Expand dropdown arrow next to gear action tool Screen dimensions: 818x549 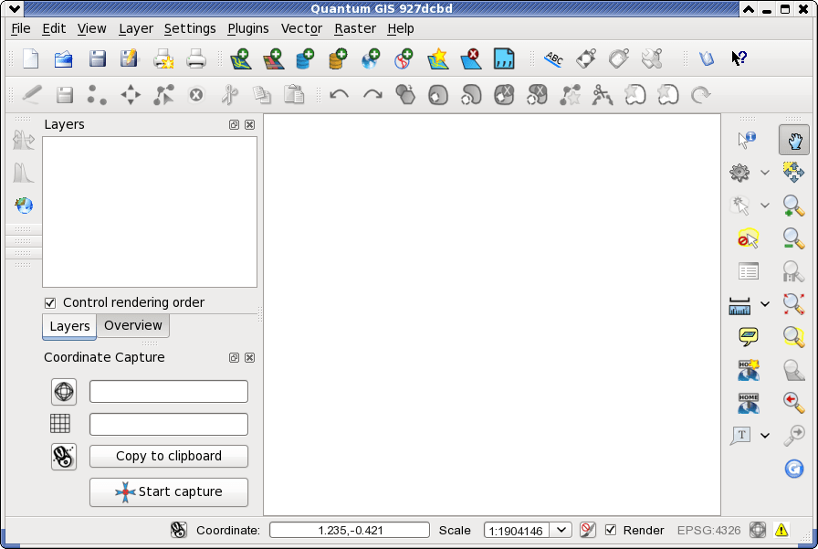(x=765, y=173)
